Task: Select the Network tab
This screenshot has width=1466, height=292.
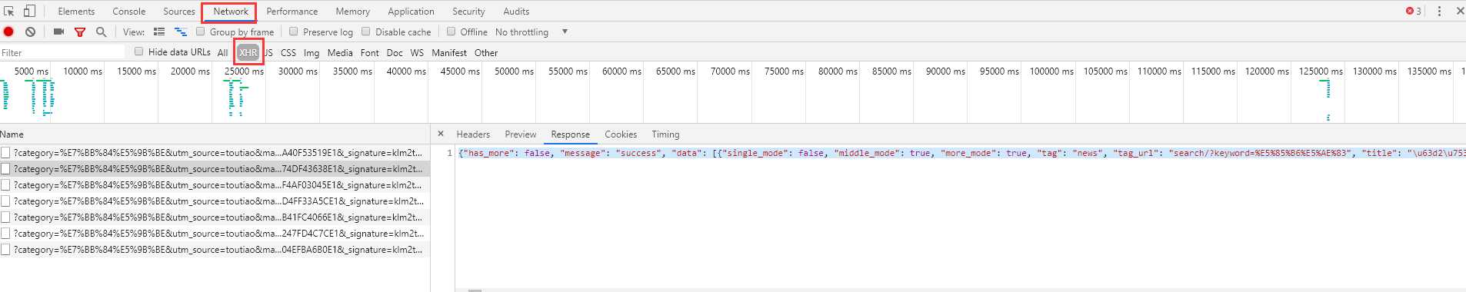Action: (231, 12)
